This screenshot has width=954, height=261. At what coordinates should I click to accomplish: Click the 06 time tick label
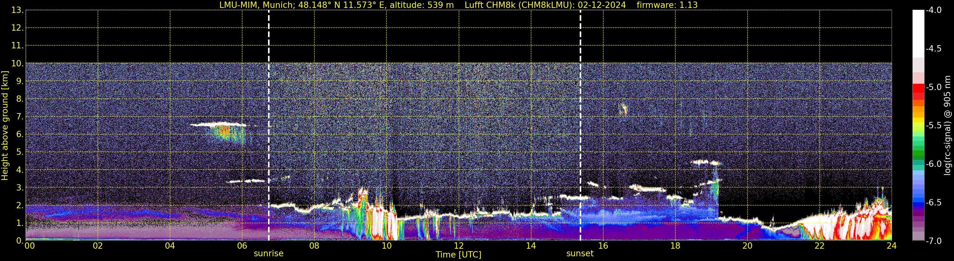[x=242, y=246]
